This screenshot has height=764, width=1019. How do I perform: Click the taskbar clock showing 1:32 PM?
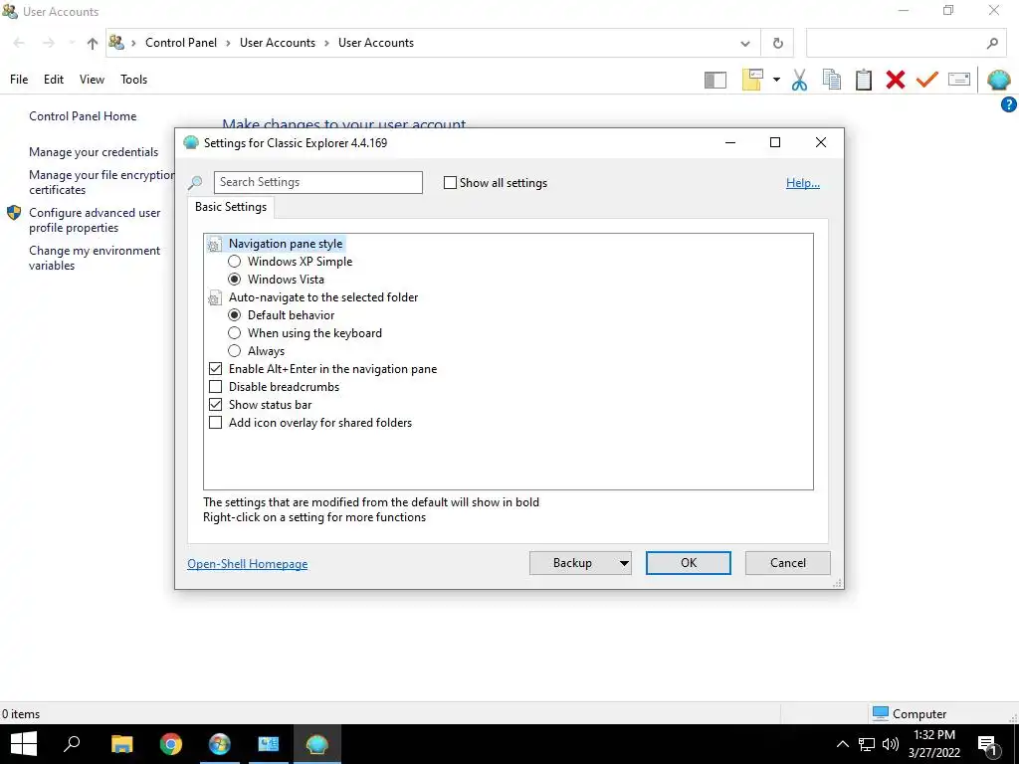[x=933, y=744]
